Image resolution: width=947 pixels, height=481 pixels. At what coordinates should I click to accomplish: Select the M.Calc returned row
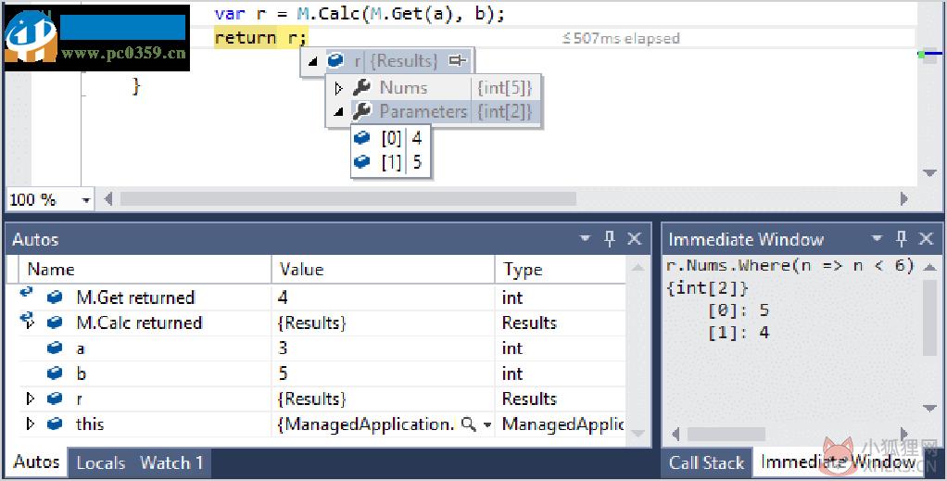322,323
